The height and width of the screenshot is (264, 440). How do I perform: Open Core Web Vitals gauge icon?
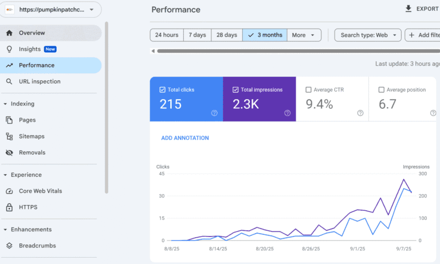(x=9, y=191)
